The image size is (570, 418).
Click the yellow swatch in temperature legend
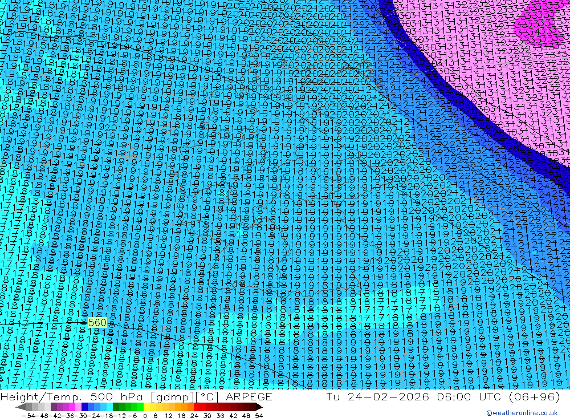click(147, 407)
